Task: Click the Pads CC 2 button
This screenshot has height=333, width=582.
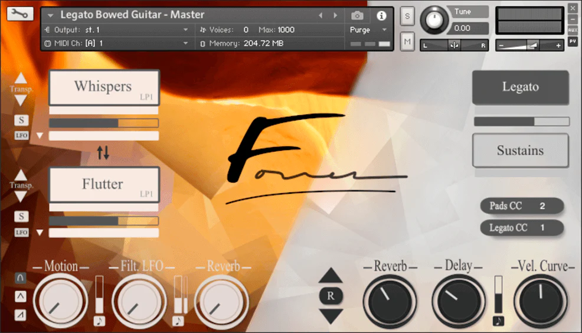Action: [x=522, y=205]
